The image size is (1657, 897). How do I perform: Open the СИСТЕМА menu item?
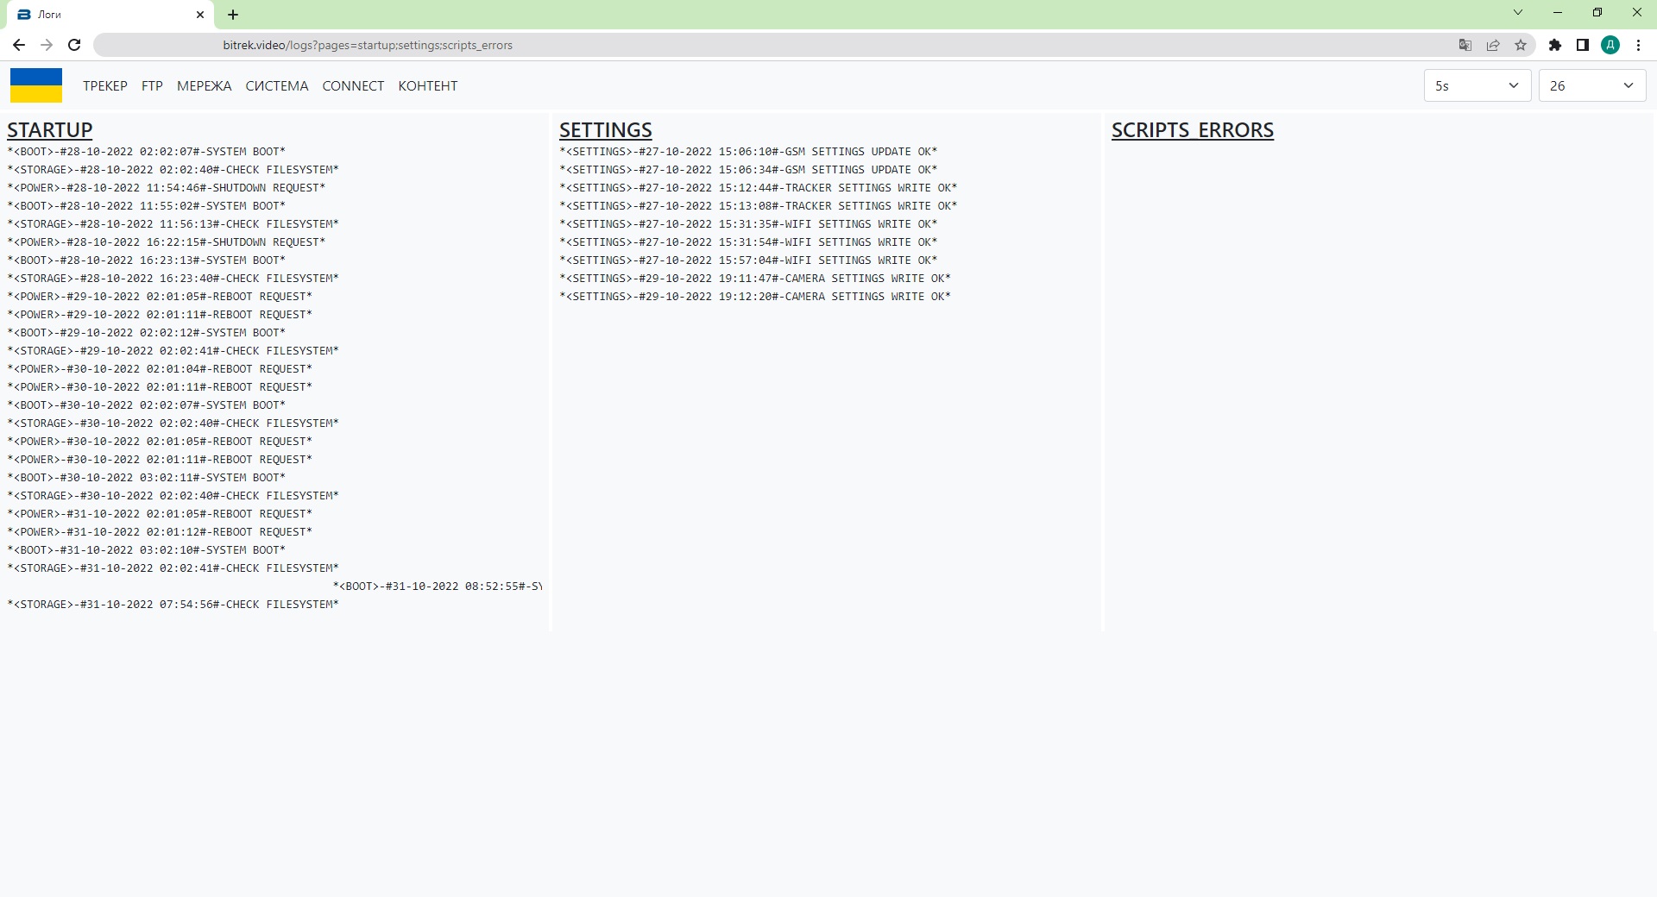276,85
